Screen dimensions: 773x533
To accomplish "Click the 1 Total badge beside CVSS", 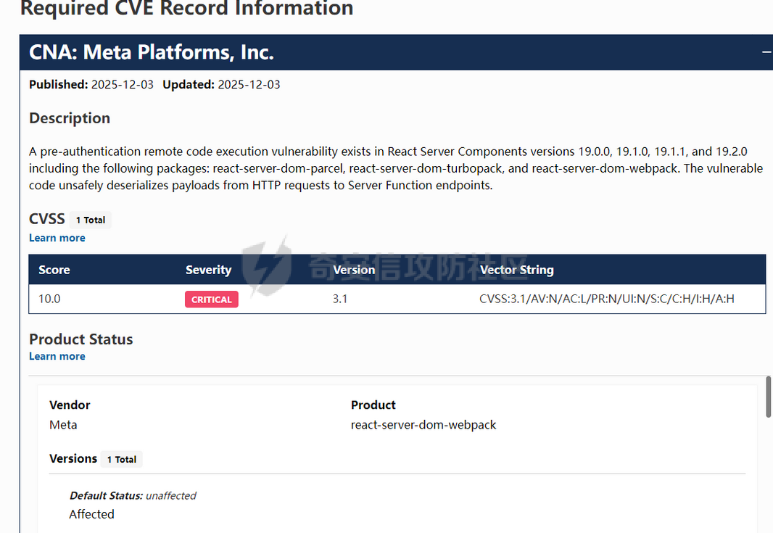I will coord(91,220).
